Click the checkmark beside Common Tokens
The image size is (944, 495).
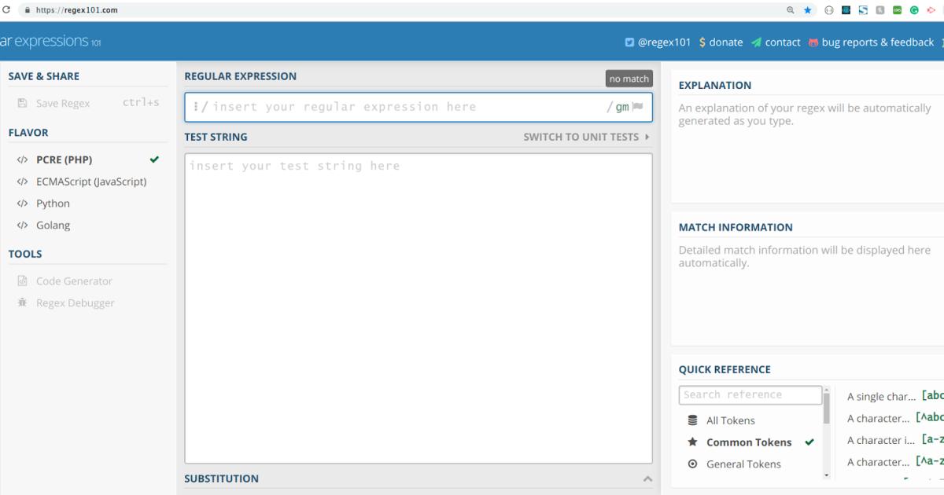point(809,442)
